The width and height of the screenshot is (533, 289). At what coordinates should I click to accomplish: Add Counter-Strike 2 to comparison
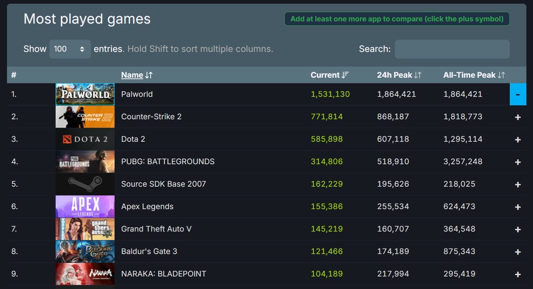[x=518, y=117]
